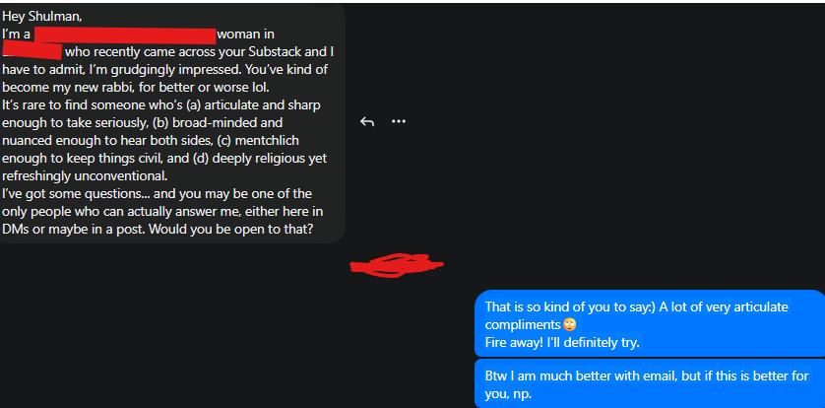Click the red scribble mark below the message
This screenshot has height=408, width=825.
(x=397, y=265)
